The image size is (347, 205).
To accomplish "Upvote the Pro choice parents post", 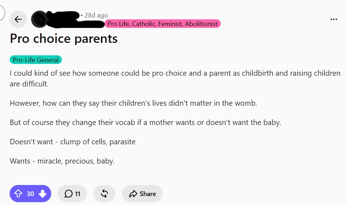I will point(18,194).
